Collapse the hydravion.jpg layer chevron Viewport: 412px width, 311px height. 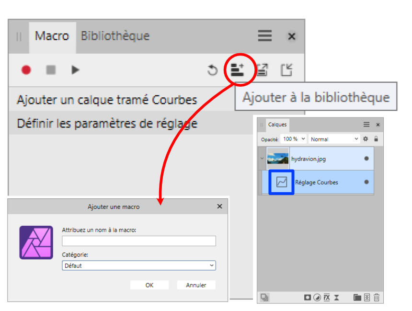(x=262, y=159)
